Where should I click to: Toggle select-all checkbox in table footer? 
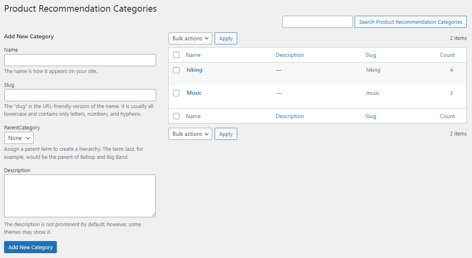pyautogui.click(x=176, y=116)
